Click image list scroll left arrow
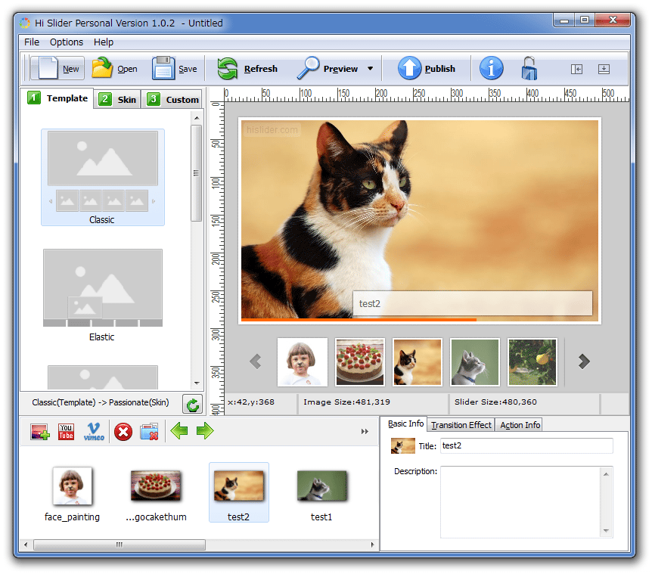The width and height of the screenshot is (652, 574). point(26,545)
